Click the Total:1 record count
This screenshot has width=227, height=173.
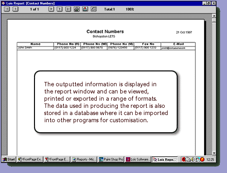[x=110, y=9]
